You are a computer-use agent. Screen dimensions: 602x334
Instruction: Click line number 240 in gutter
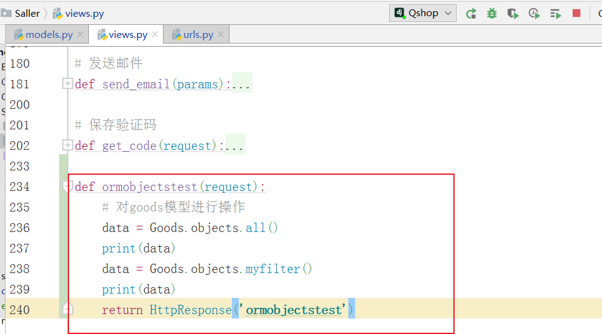[19, 310]
